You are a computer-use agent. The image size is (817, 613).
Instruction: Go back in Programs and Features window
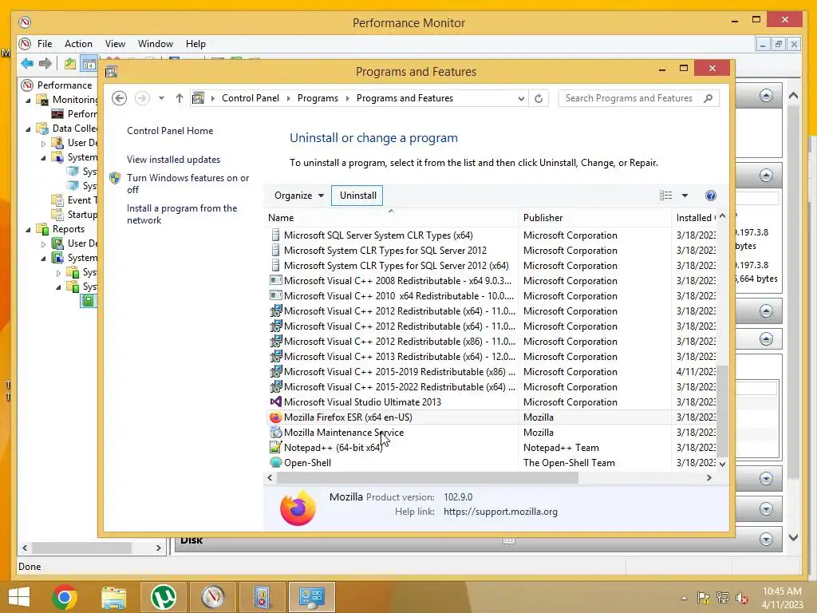(x=120, y=98)
